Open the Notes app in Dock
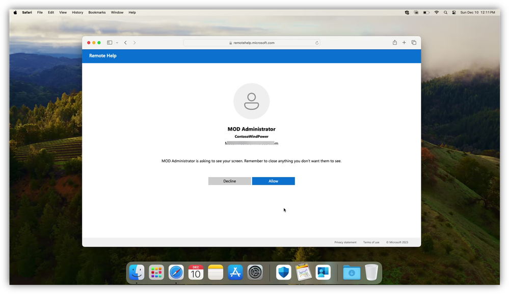This screenshot has width=509, height=294. point(216,272)
